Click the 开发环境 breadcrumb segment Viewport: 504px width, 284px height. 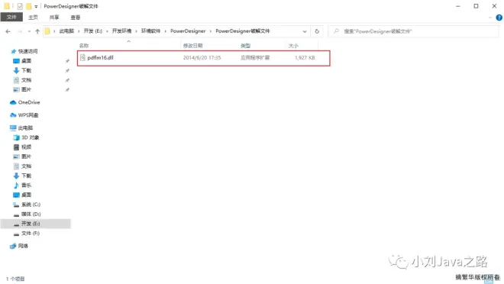121,31
